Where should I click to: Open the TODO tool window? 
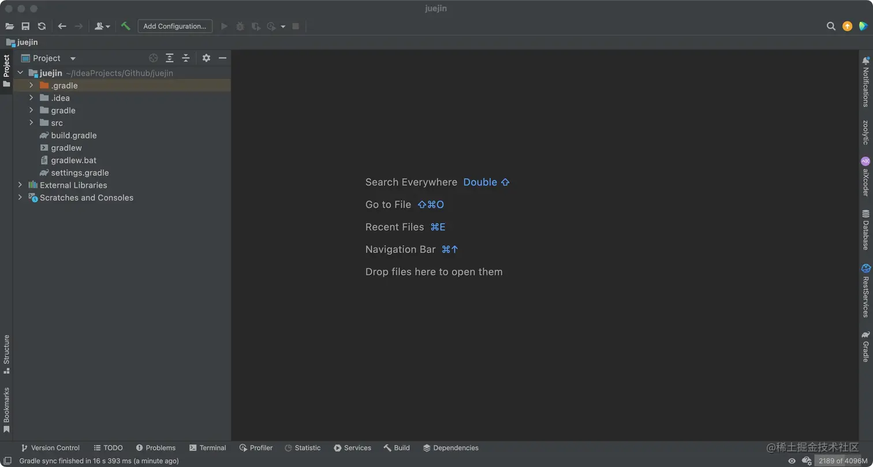(x=108, y=448)
